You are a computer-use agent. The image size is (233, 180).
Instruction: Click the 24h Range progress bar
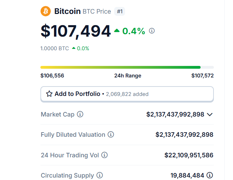127,67
